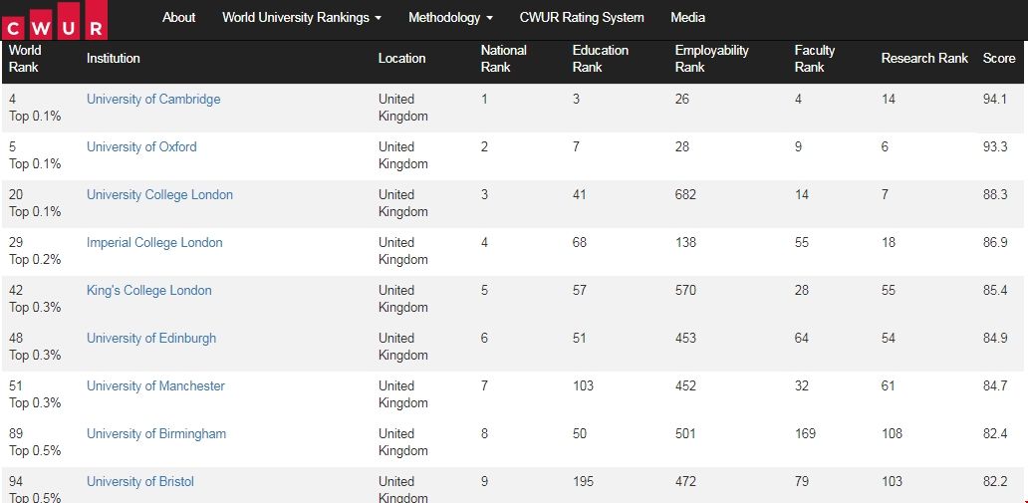Viewport: 1028px width, 503px height.
Task: Visit University of Birmingham page
Action: click(x=156, y=434)
